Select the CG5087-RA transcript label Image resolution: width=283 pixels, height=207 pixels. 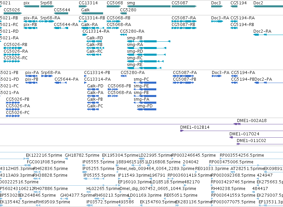(x=184, y=18)
